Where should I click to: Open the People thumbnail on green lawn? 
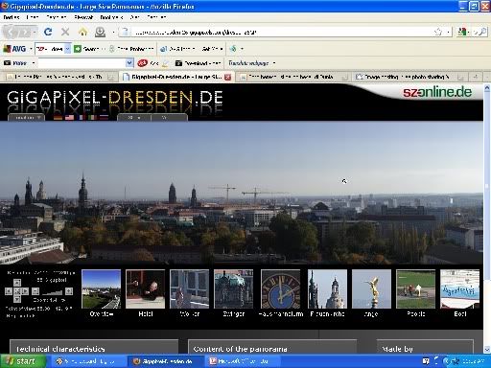415,289
